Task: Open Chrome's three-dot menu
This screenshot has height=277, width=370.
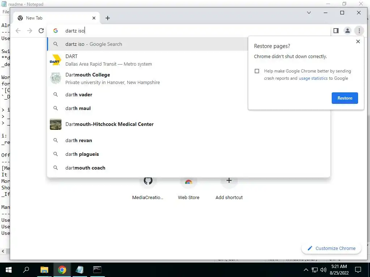Action: point(359,31)
